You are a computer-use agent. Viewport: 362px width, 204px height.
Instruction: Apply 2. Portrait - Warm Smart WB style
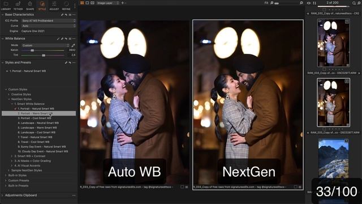[x=39, y=113]
